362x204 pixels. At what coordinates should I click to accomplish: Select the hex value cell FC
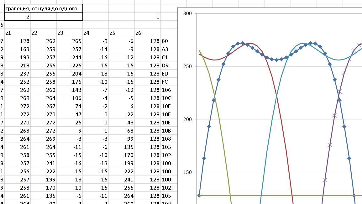coord(169,82)
